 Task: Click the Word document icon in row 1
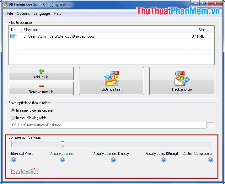pos(13,36)
